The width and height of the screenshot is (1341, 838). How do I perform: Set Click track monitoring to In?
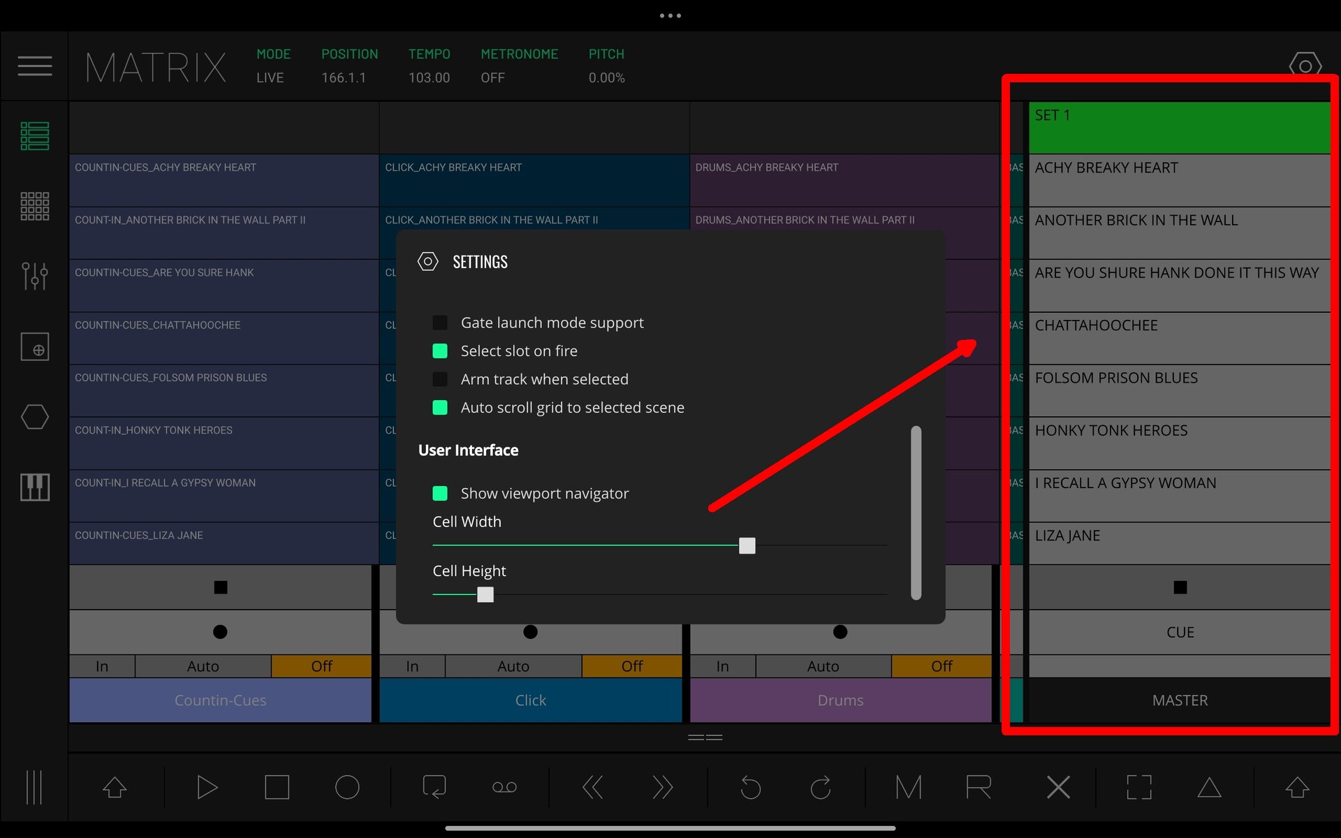(412, 666)
